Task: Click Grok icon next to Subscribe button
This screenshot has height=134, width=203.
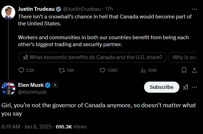Action: pyautogui.click(x=185, y=87)
